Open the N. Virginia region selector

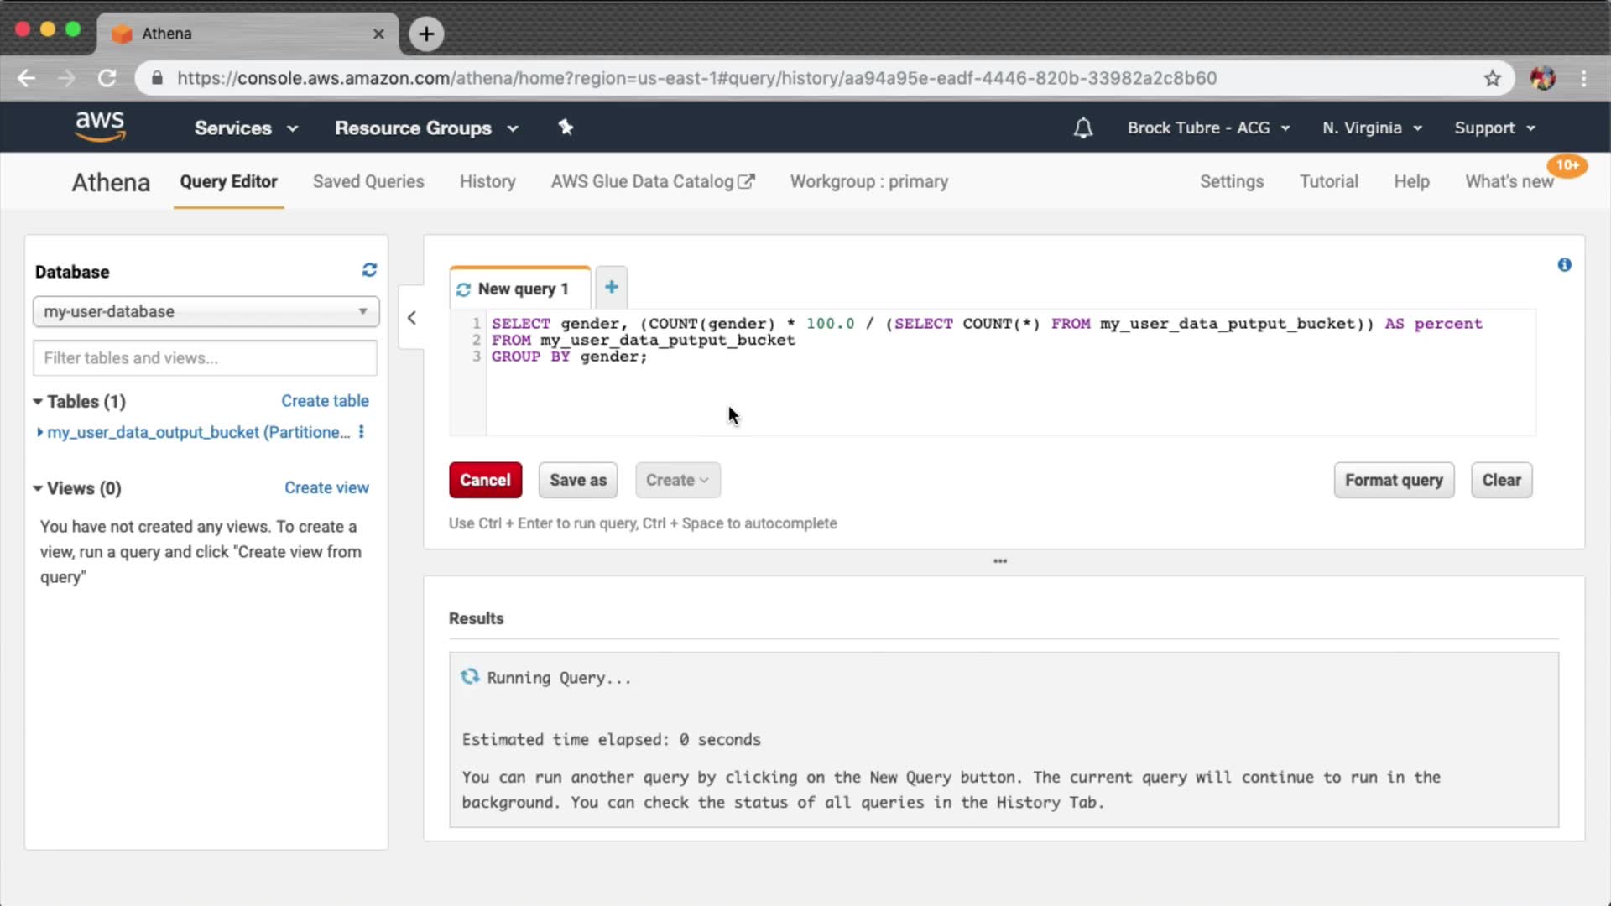[1371, 128]
